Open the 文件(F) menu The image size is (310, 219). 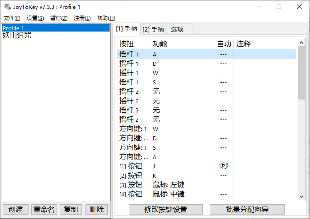coord(12,18)
